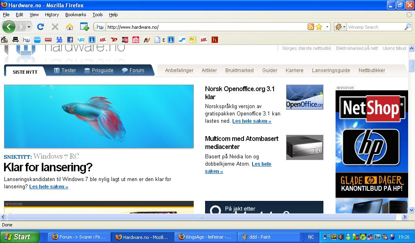415x243 pixels.
Task: Click the Anbefalinger navigation link
Action: (179, 70)
